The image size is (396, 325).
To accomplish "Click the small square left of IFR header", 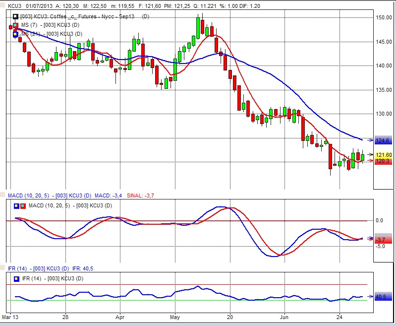I will point(3,268).
